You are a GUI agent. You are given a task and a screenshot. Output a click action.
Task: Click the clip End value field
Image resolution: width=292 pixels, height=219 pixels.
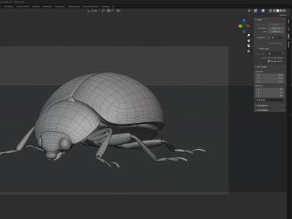(276, 32)
